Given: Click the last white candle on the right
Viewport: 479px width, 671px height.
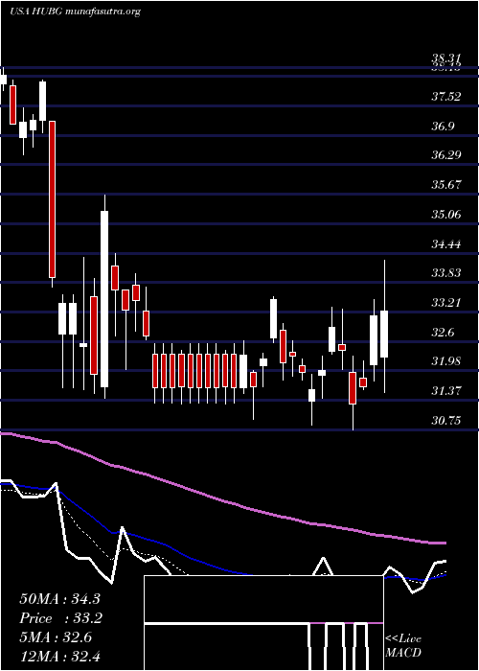Looking at the screenshot, I should (x=384, y=334).
